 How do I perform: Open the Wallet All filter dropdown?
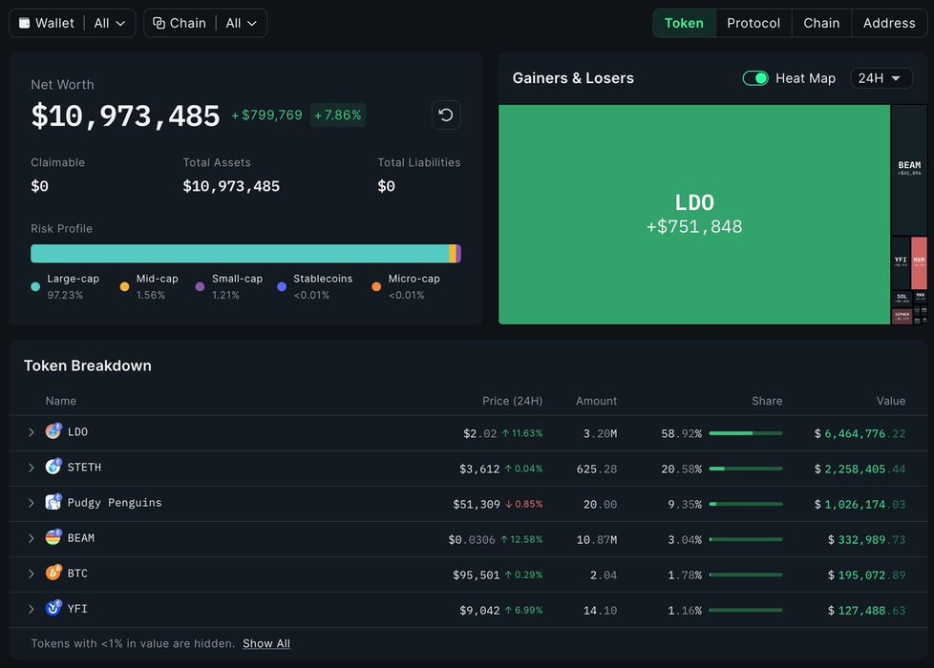pyautogui.click(x=110, y=23)
